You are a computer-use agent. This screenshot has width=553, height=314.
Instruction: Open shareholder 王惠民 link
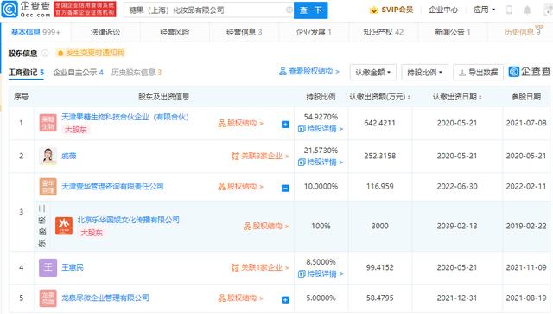coord(73,267)
